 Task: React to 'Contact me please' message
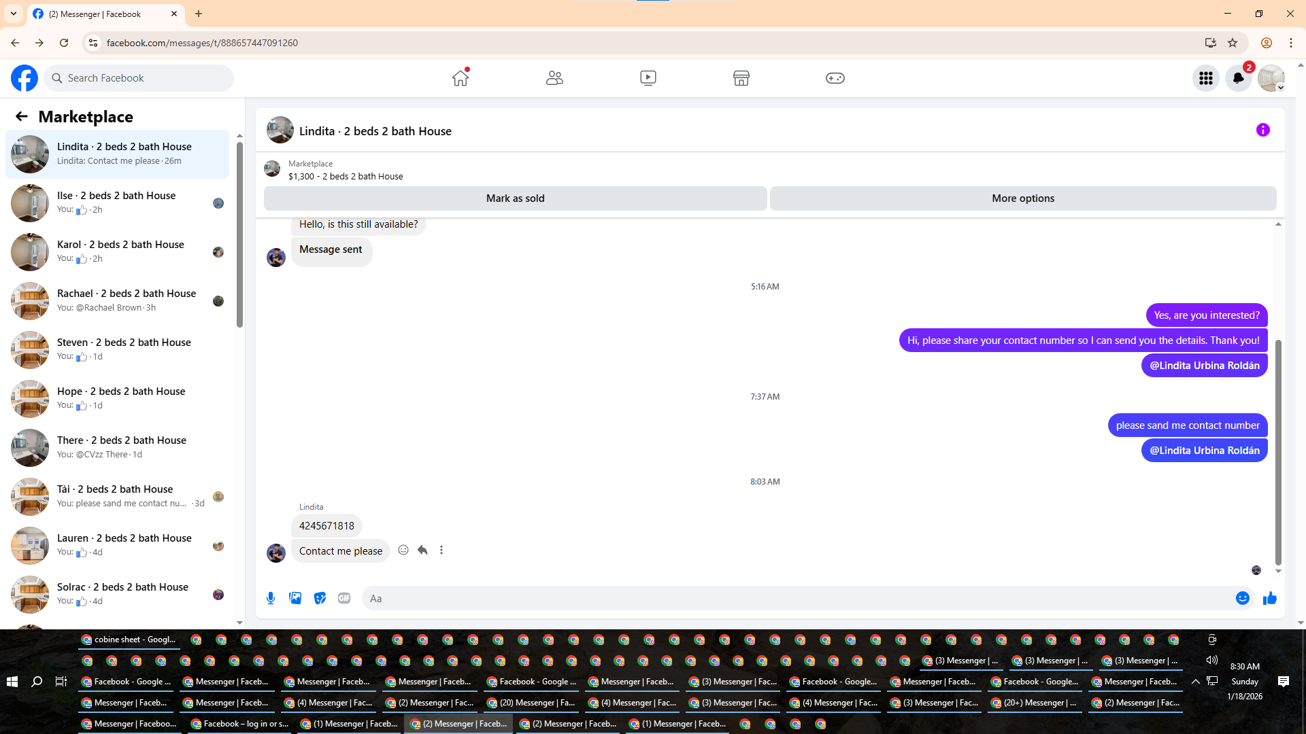point(403,550)
